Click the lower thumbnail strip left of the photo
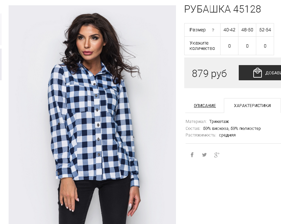281x224 pixels. click(1, 64)
